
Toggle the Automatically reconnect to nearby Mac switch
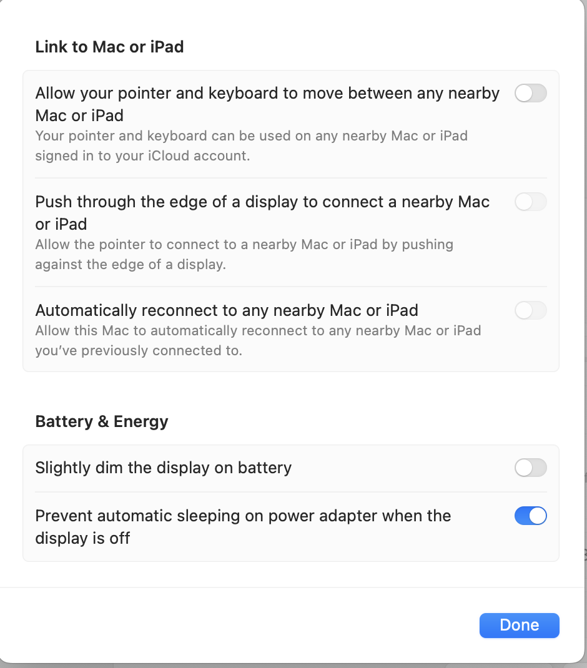[530, 310]
